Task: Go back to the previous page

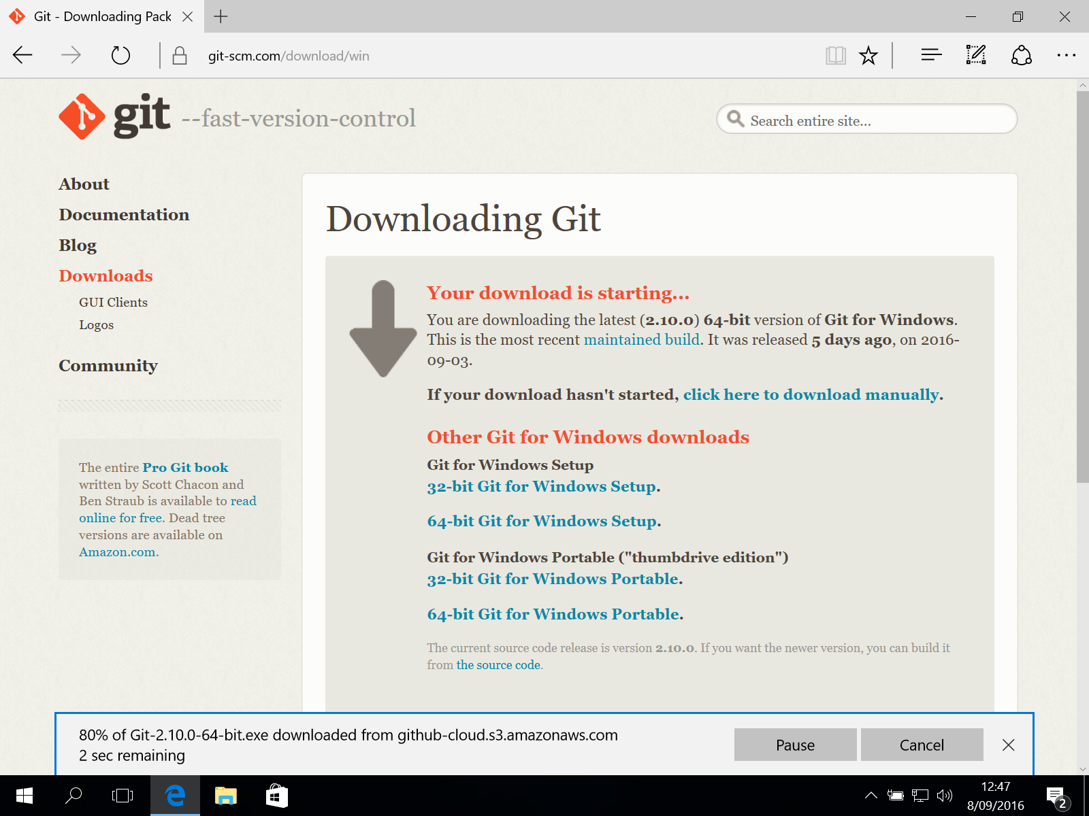Action: click(x=22, y=55)
